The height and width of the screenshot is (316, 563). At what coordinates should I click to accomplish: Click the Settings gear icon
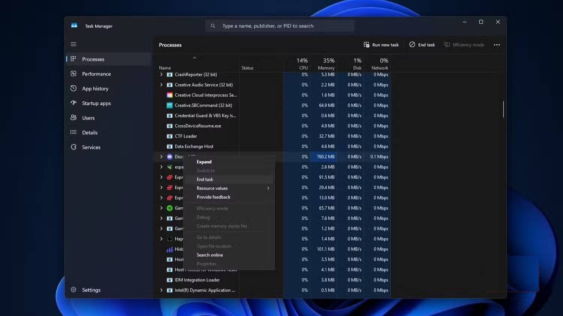tap(74, 290)
